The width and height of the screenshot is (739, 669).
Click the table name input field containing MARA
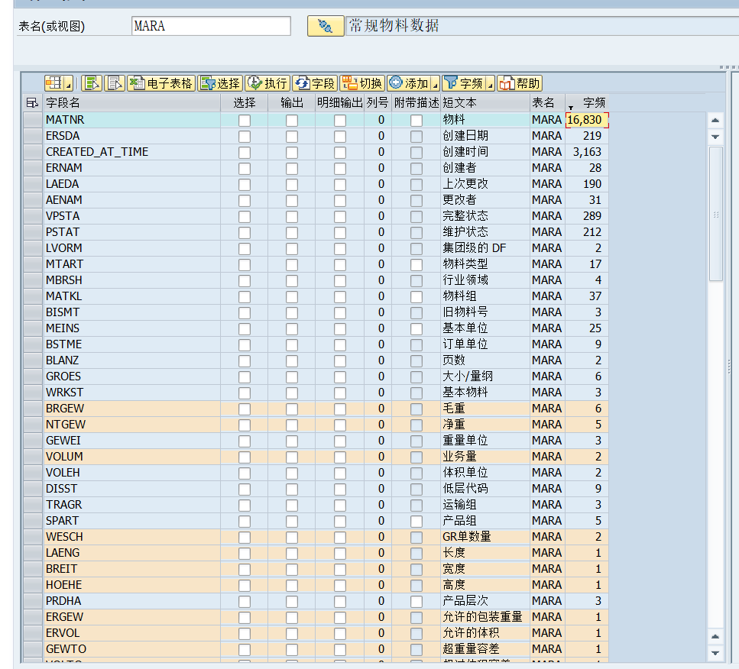point(211,26)
